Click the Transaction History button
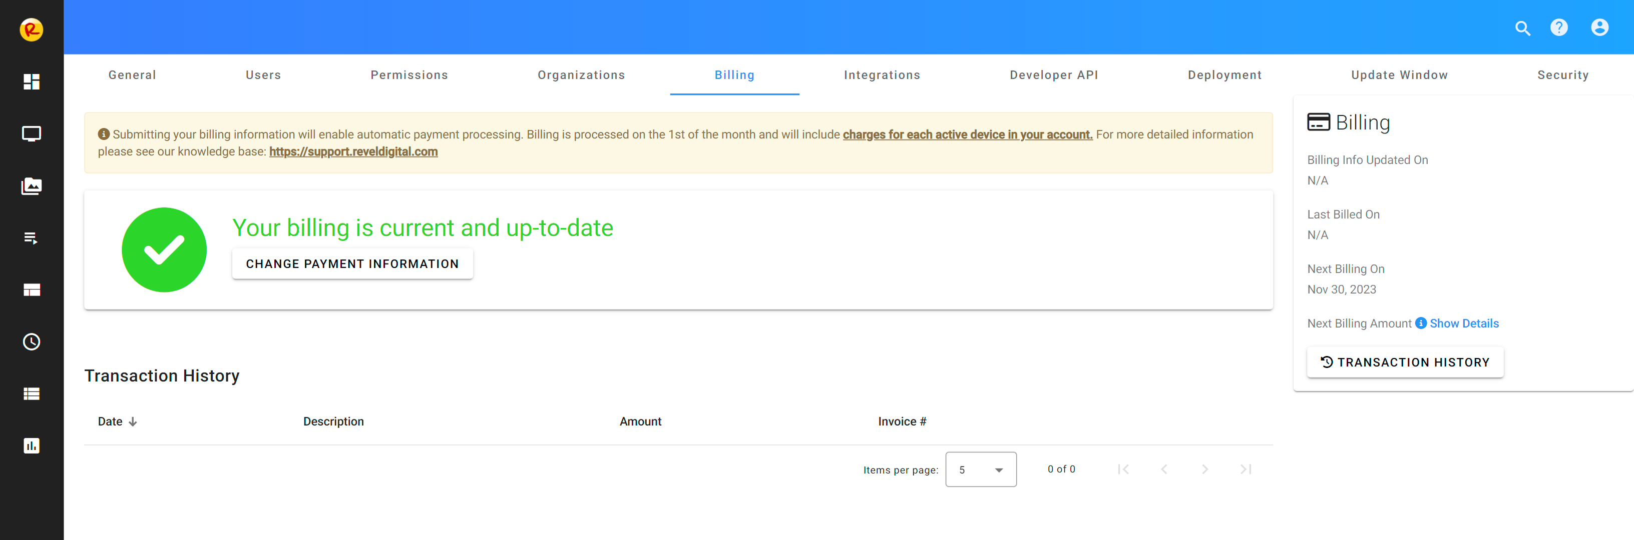 1405,362
